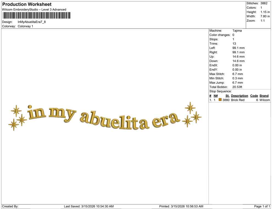Click the 'Created By:' footer label
Viewport: 272px width, 209px height.
click(x=10, y=206)
